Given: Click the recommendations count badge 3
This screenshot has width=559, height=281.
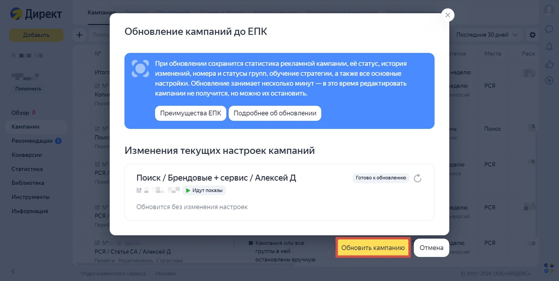Looking at the screenshot, I should tap(58, 141).
